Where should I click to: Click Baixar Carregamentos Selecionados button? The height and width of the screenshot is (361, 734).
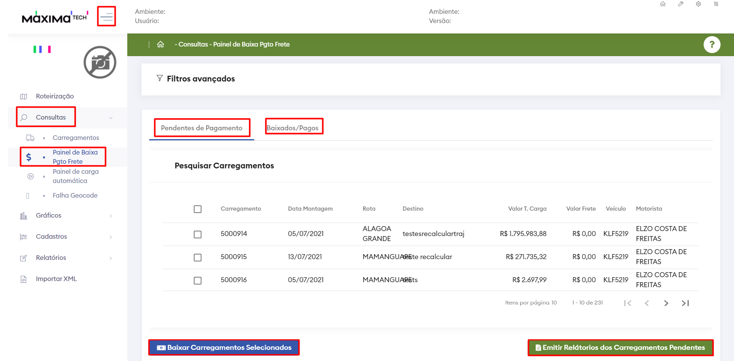tap(224, 348)
